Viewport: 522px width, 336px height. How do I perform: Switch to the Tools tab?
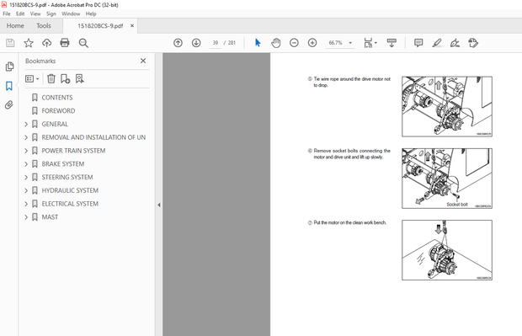(44, 25)
